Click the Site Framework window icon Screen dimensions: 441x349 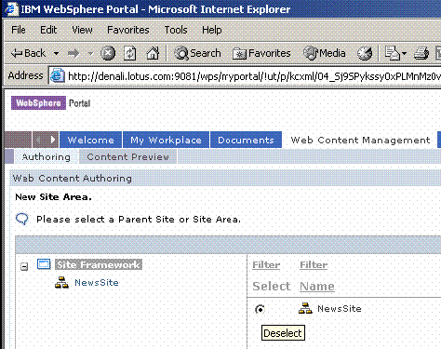pyautogui.click(x=44, y=264)
